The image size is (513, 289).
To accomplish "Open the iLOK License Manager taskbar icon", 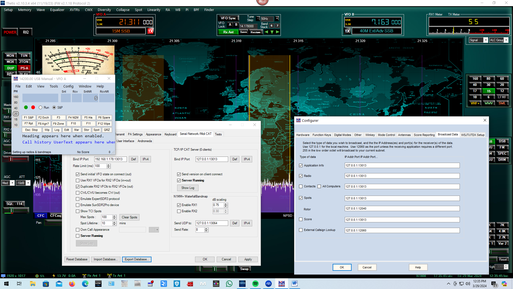I will 98,284.
